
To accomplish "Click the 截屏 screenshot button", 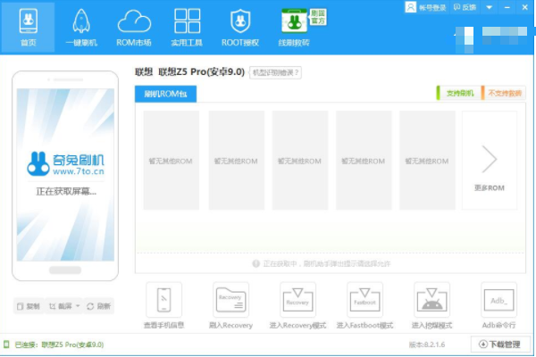I will [x=61, y=306].
